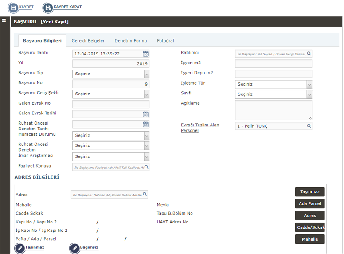The height and width of the screenshot is (254, 344).
Task: Click search icon in Katılımcı field
Action: [309, 54]
